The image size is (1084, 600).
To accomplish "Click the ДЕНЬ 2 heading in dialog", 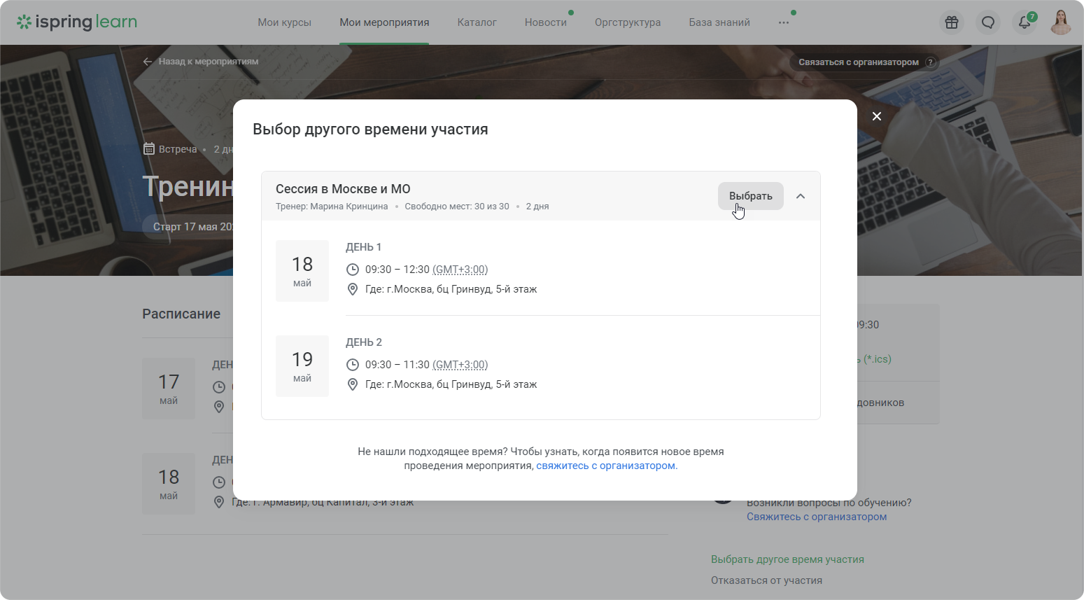I will (x=364, y=342).
